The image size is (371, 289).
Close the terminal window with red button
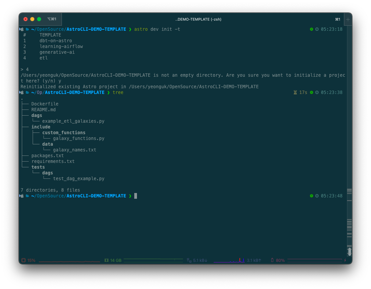(26, 19)
